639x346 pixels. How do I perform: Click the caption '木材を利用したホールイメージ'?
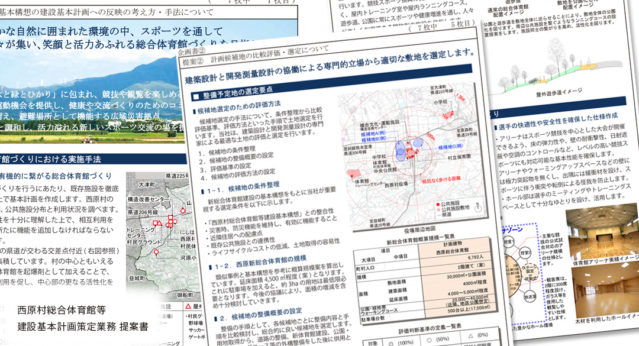(x=607, y=319)
